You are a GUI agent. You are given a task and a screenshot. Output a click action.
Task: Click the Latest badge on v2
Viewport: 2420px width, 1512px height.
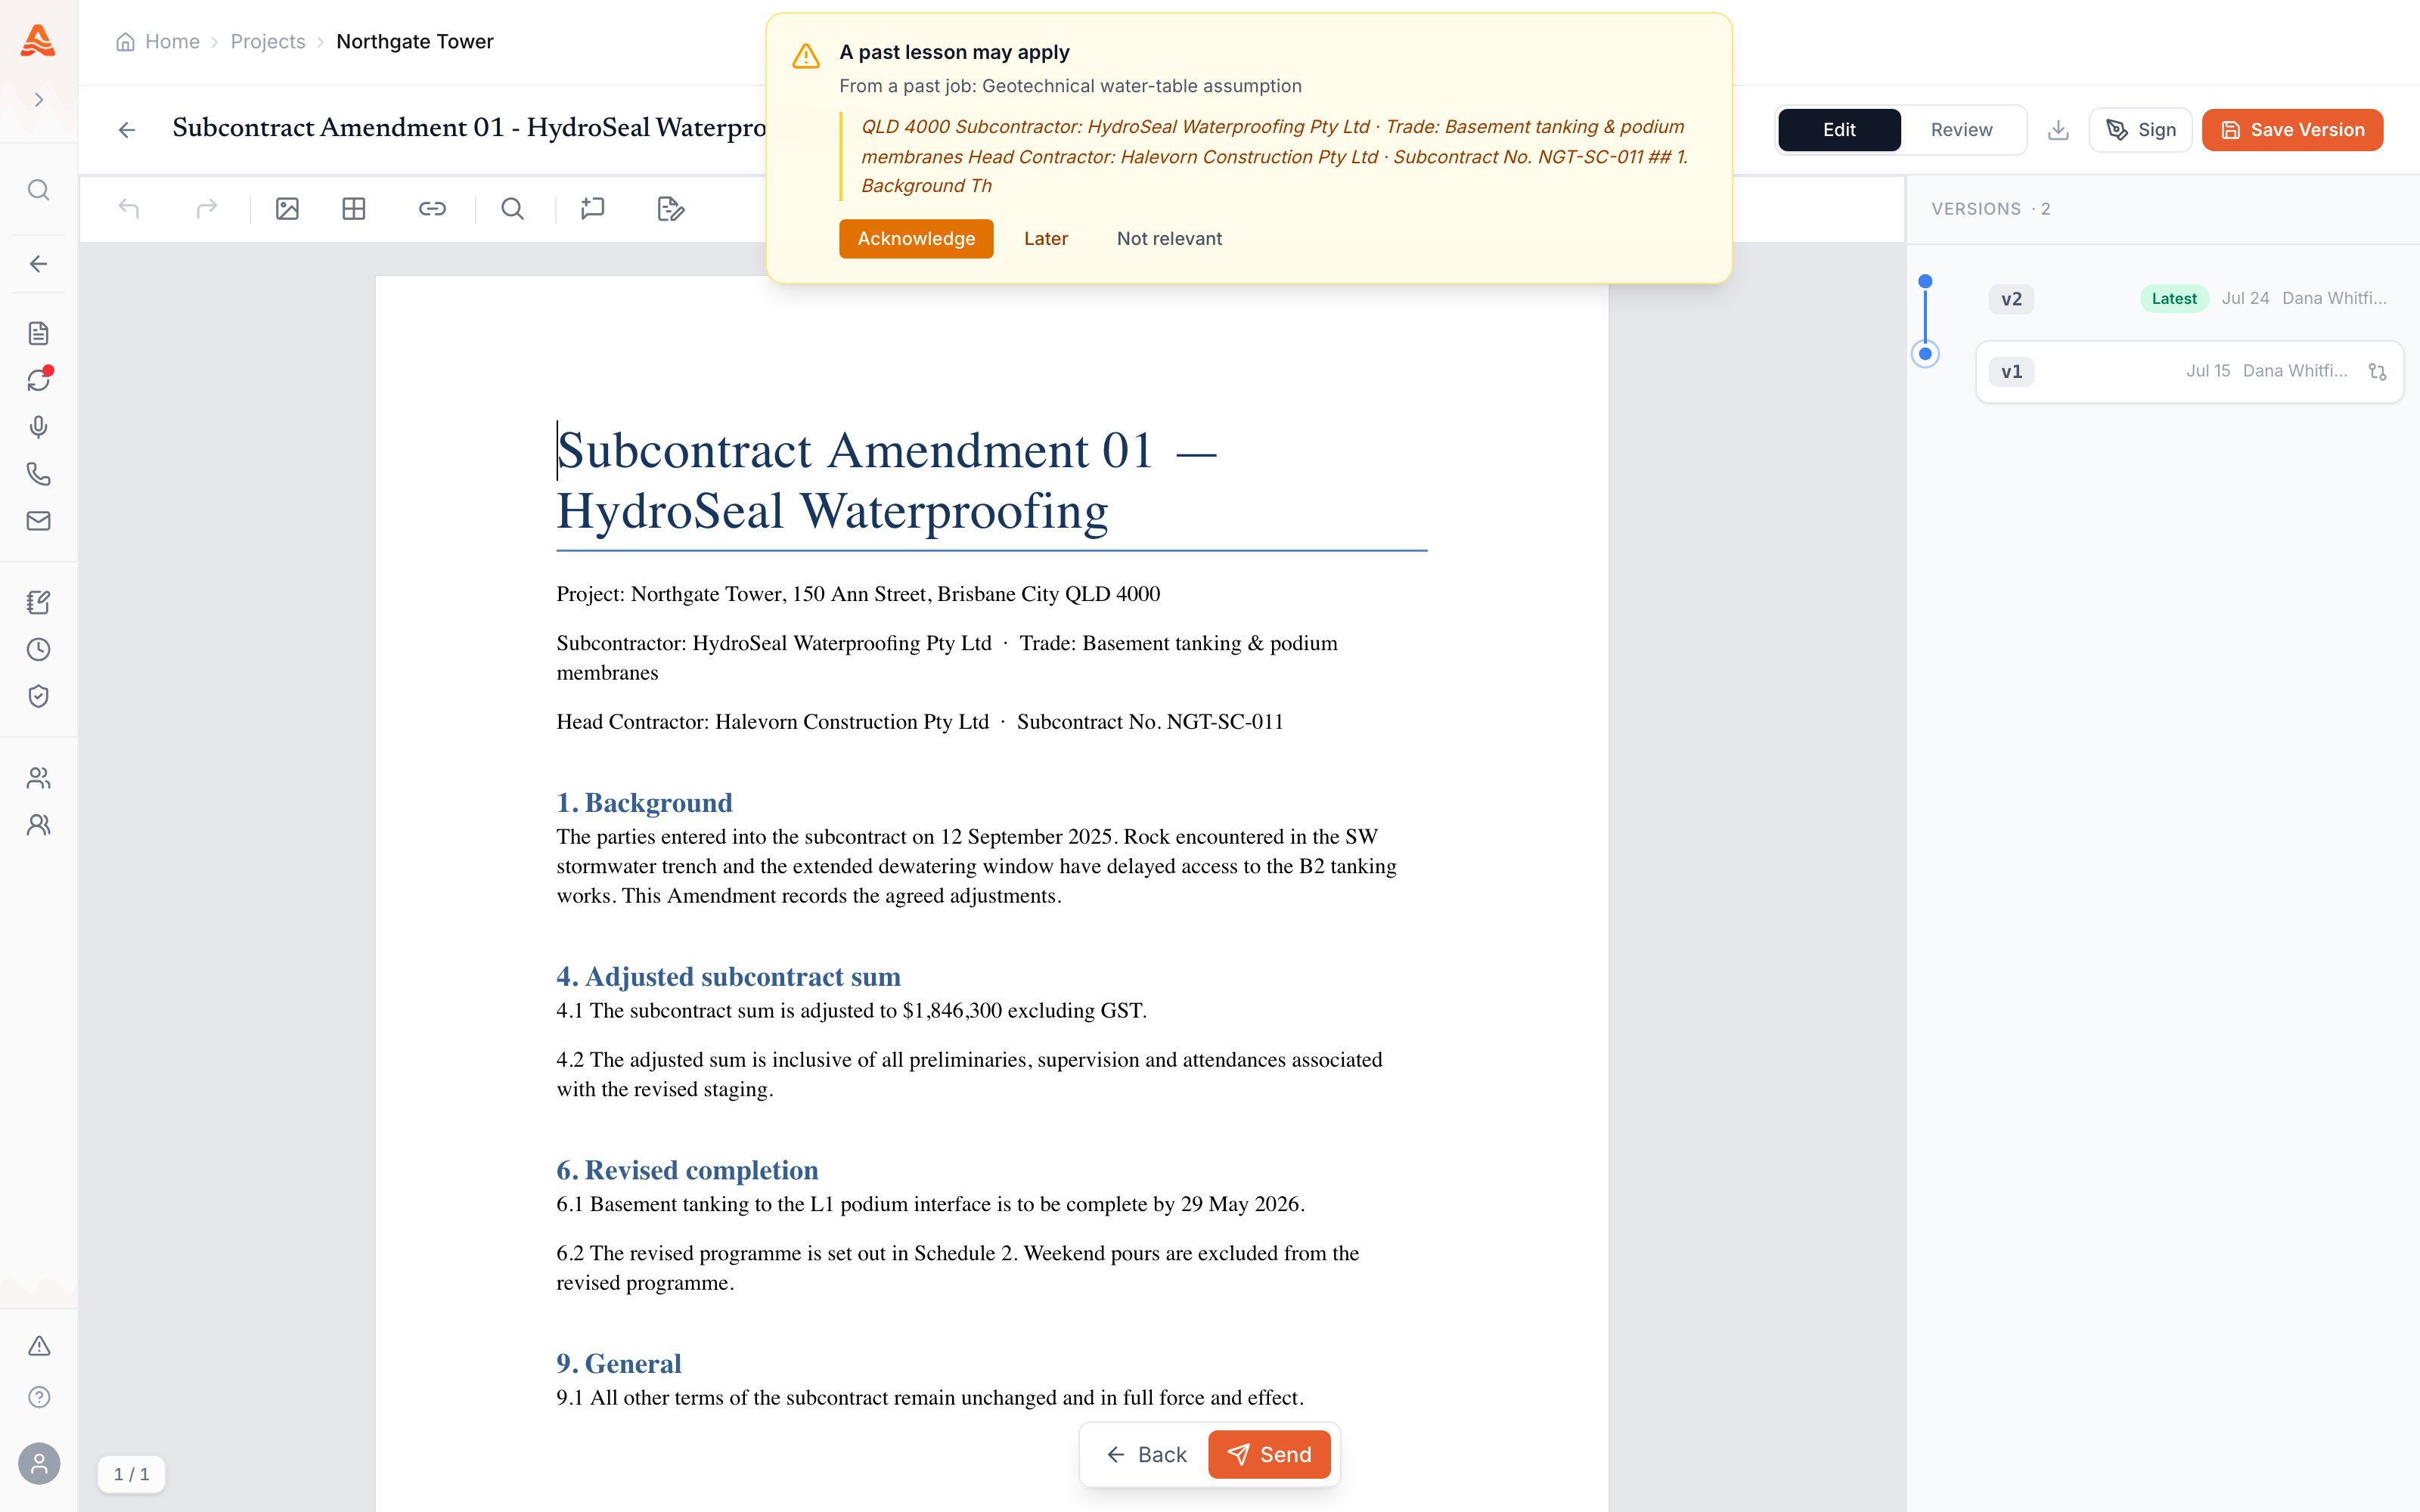click(2174, 299)
